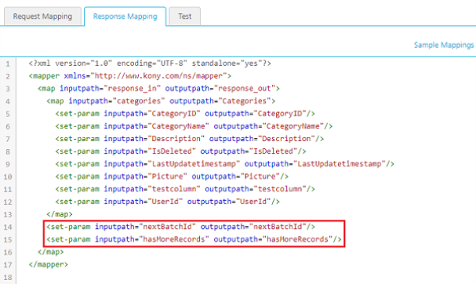Place cursor on the hasMoreRecords set-param line
476x284 pixels.
(194, 239)
